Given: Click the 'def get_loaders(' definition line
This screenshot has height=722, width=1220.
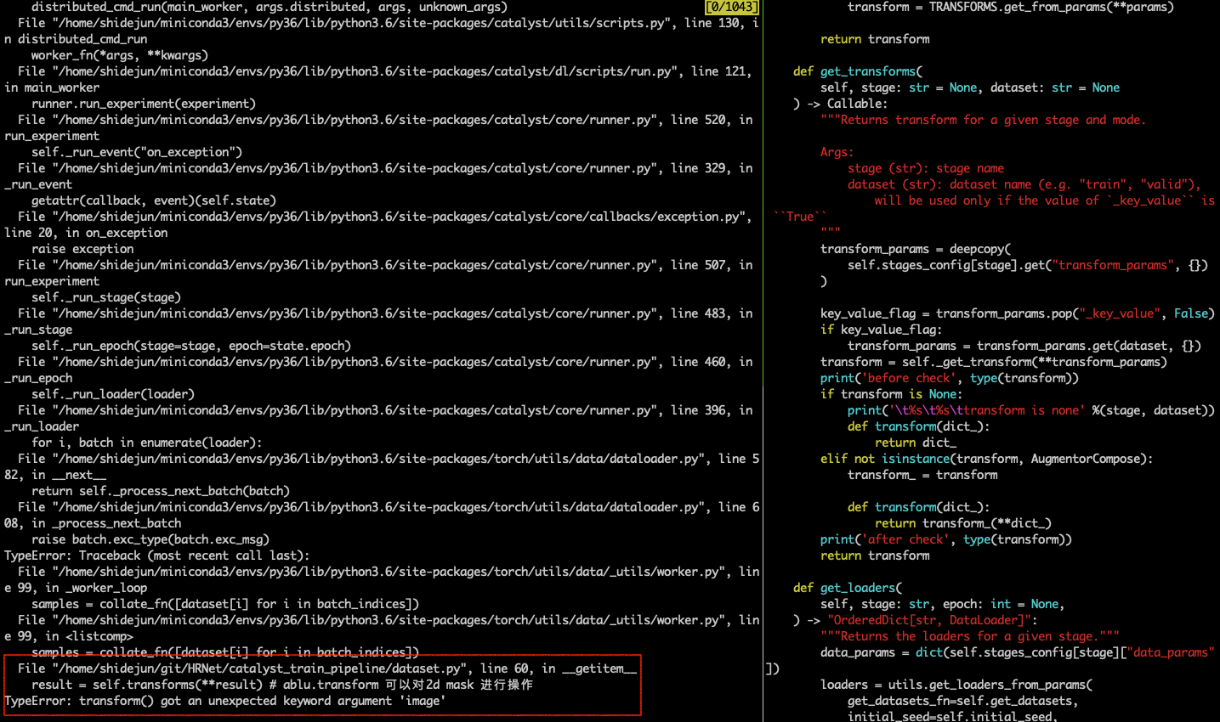Looking at the screenshot, I should pyautogui.click(x=848, y=588).
